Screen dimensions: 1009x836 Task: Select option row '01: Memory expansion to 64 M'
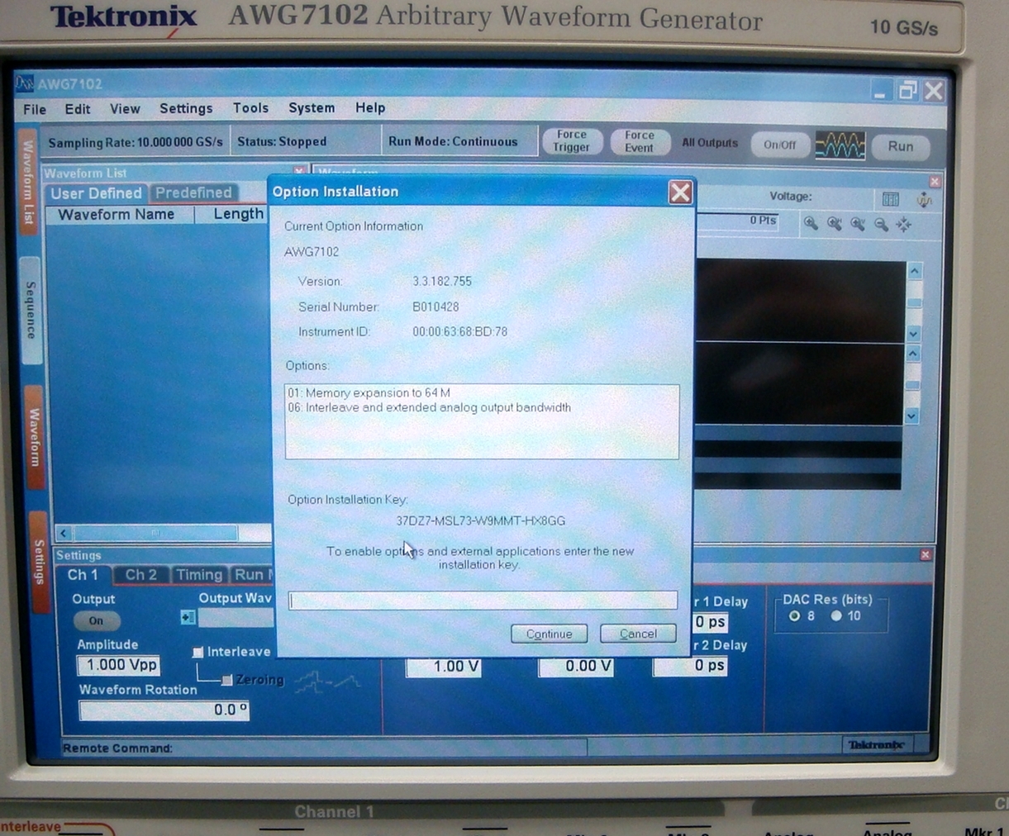[x=369, y=393]
